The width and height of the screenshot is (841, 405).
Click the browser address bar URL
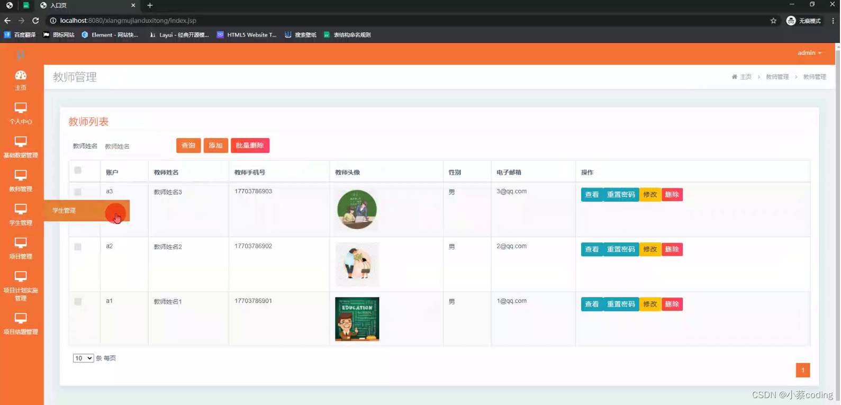(x=128, y=21)
